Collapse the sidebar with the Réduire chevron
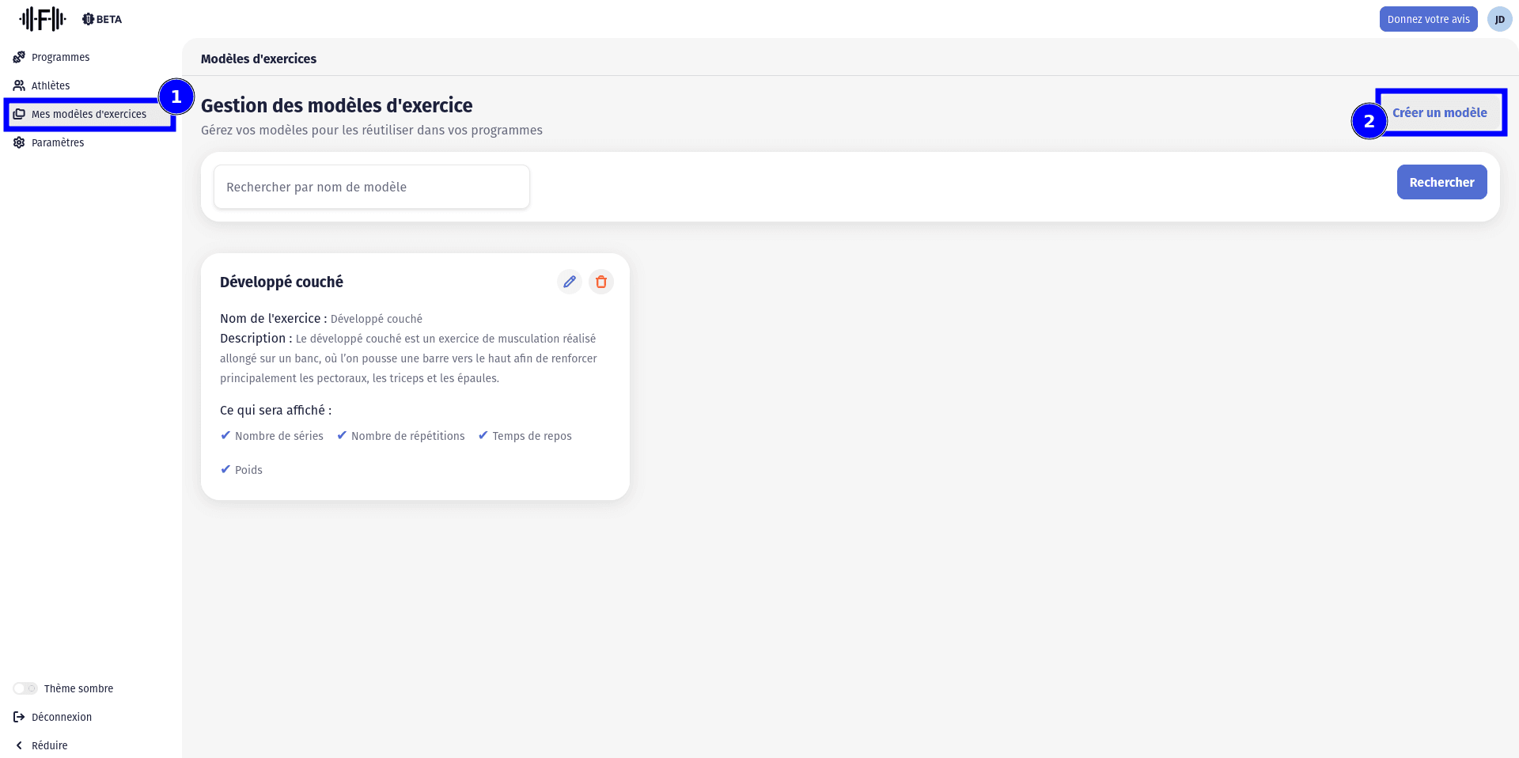 pyautogui.click(x=19, y=745)
